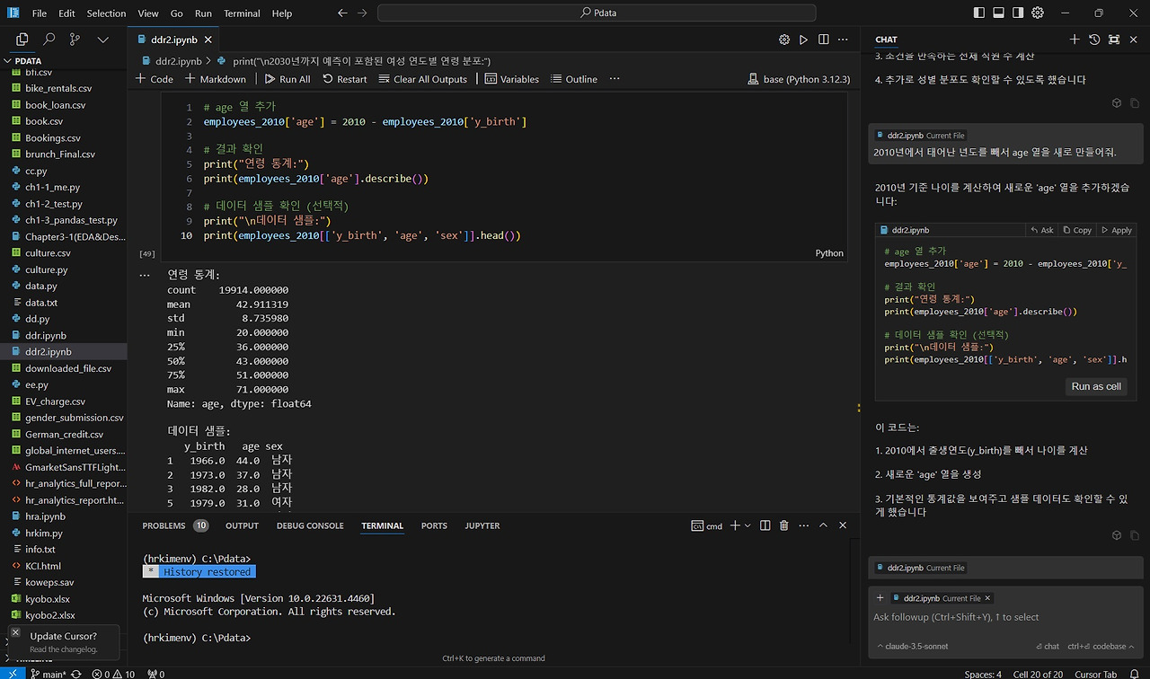Open chat history in the CHAT panel

click(1094, 40)
